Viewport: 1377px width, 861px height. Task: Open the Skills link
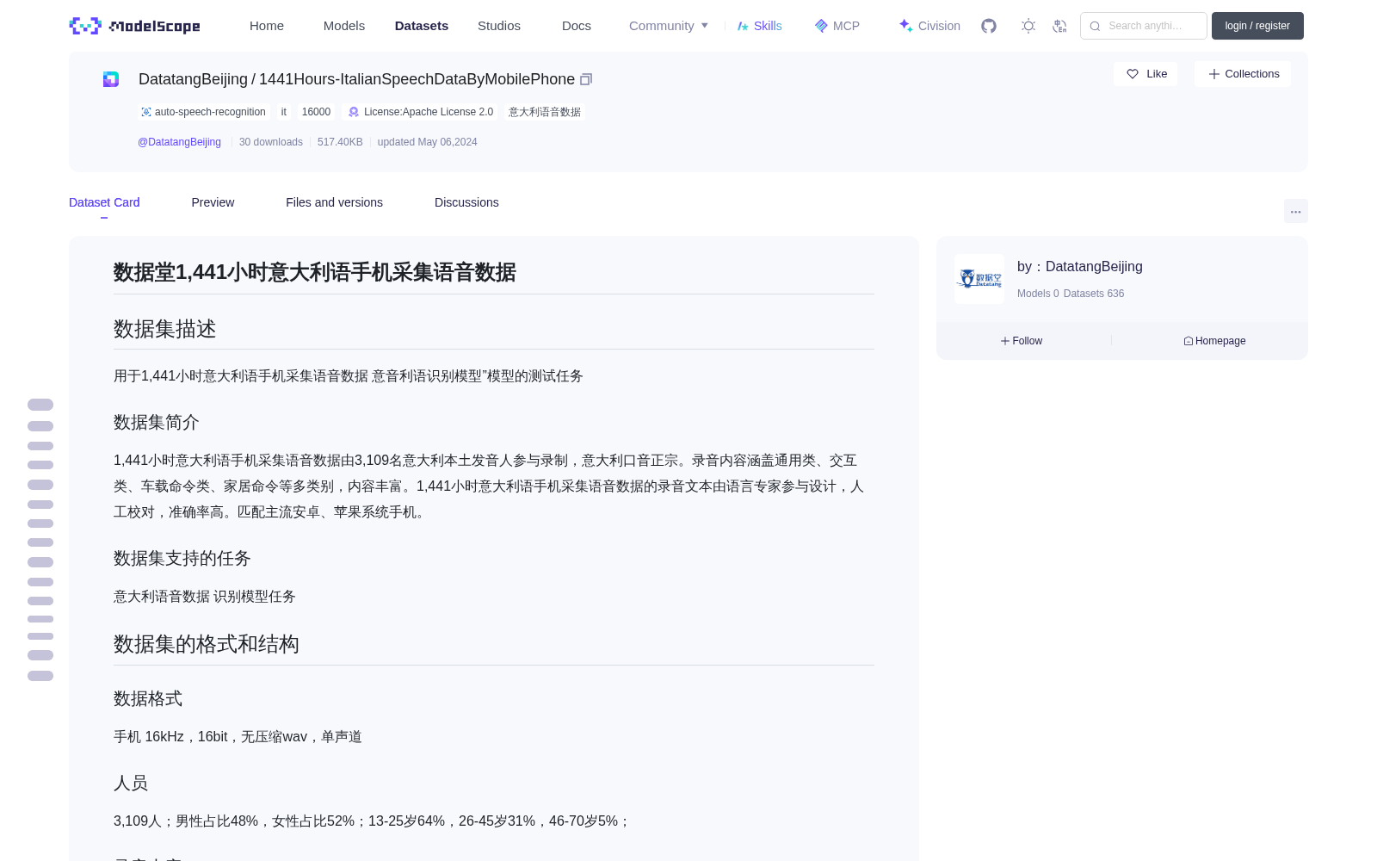760,26
